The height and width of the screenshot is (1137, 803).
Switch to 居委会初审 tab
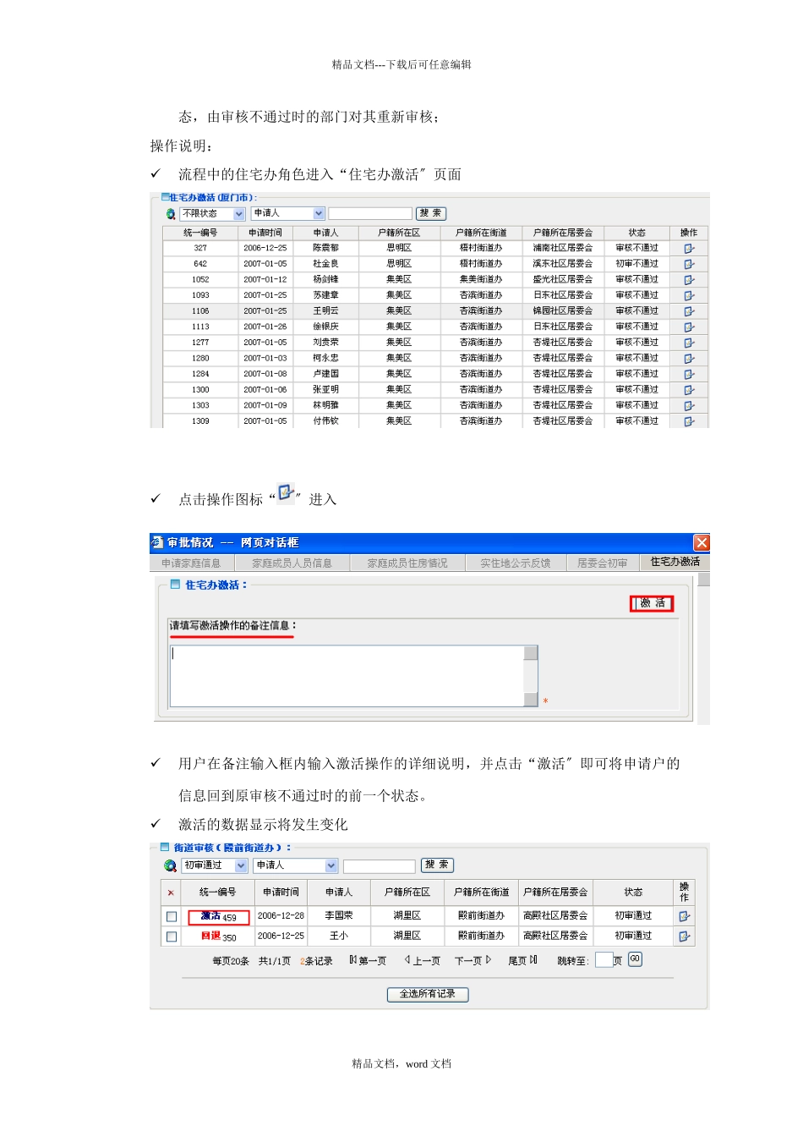[603, 563]
